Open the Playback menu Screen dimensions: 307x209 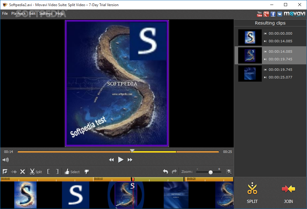(x=19, y=13)
